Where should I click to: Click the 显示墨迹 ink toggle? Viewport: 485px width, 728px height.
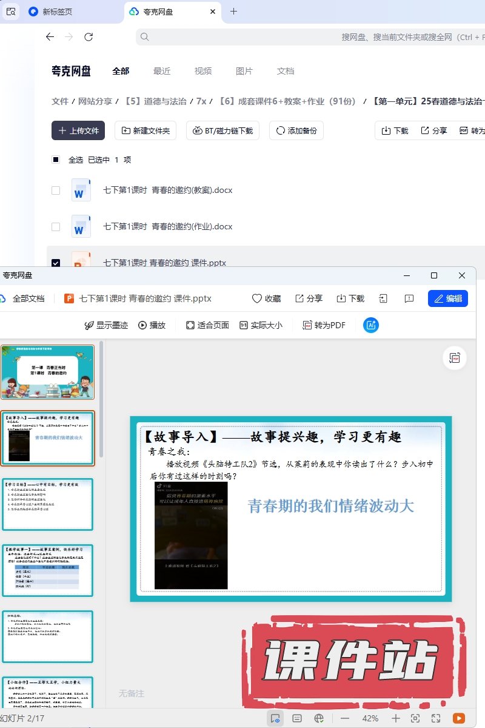coord(106,325)
